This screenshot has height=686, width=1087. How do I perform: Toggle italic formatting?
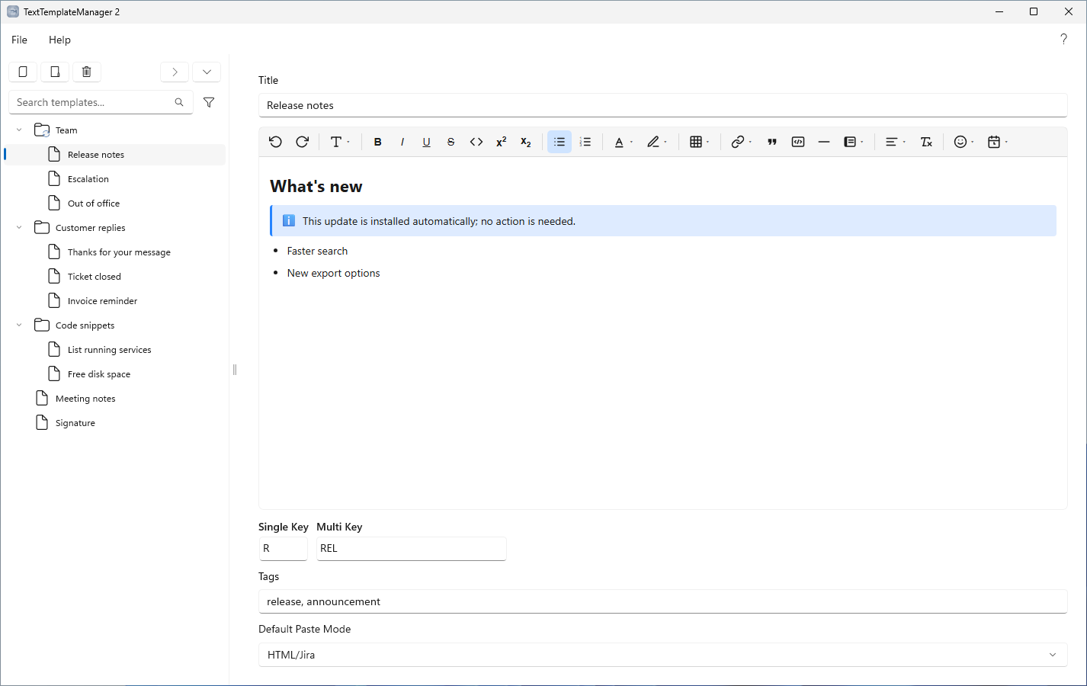pyautogui.click(x=402, y=142)
